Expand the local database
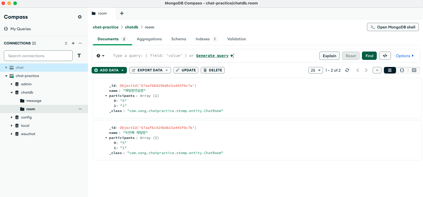423x197 pixels. (x=12, y=126)
